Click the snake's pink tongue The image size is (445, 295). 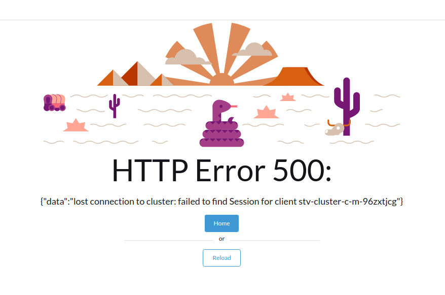(234, 107)
